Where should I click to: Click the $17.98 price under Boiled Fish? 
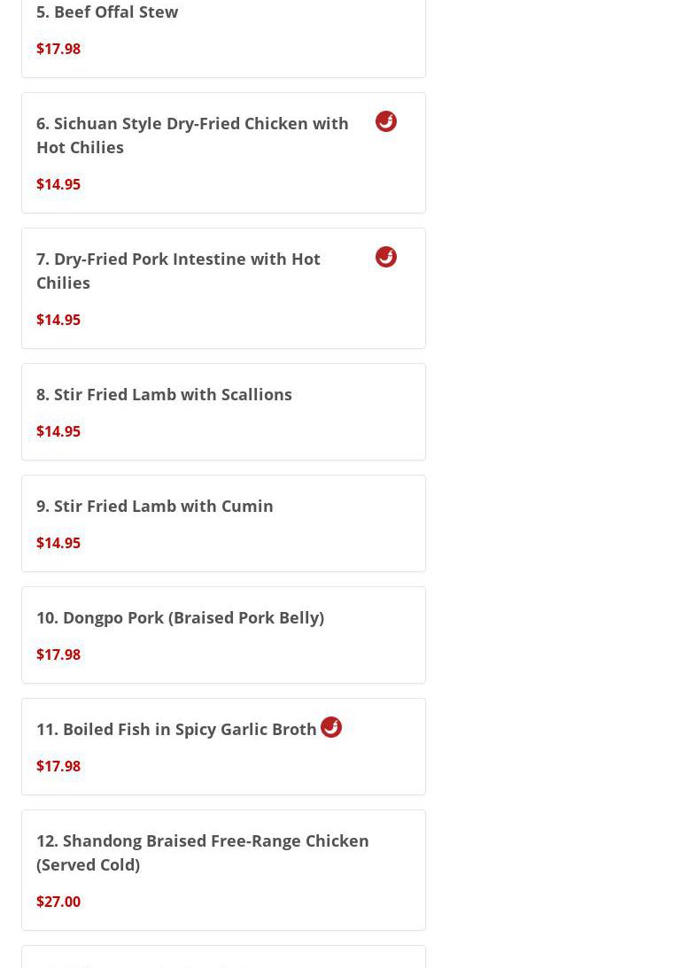pos(58,766)
